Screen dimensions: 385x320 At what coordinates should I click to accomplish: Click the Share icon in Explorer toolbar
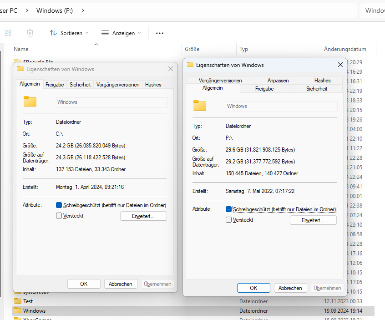8,33
